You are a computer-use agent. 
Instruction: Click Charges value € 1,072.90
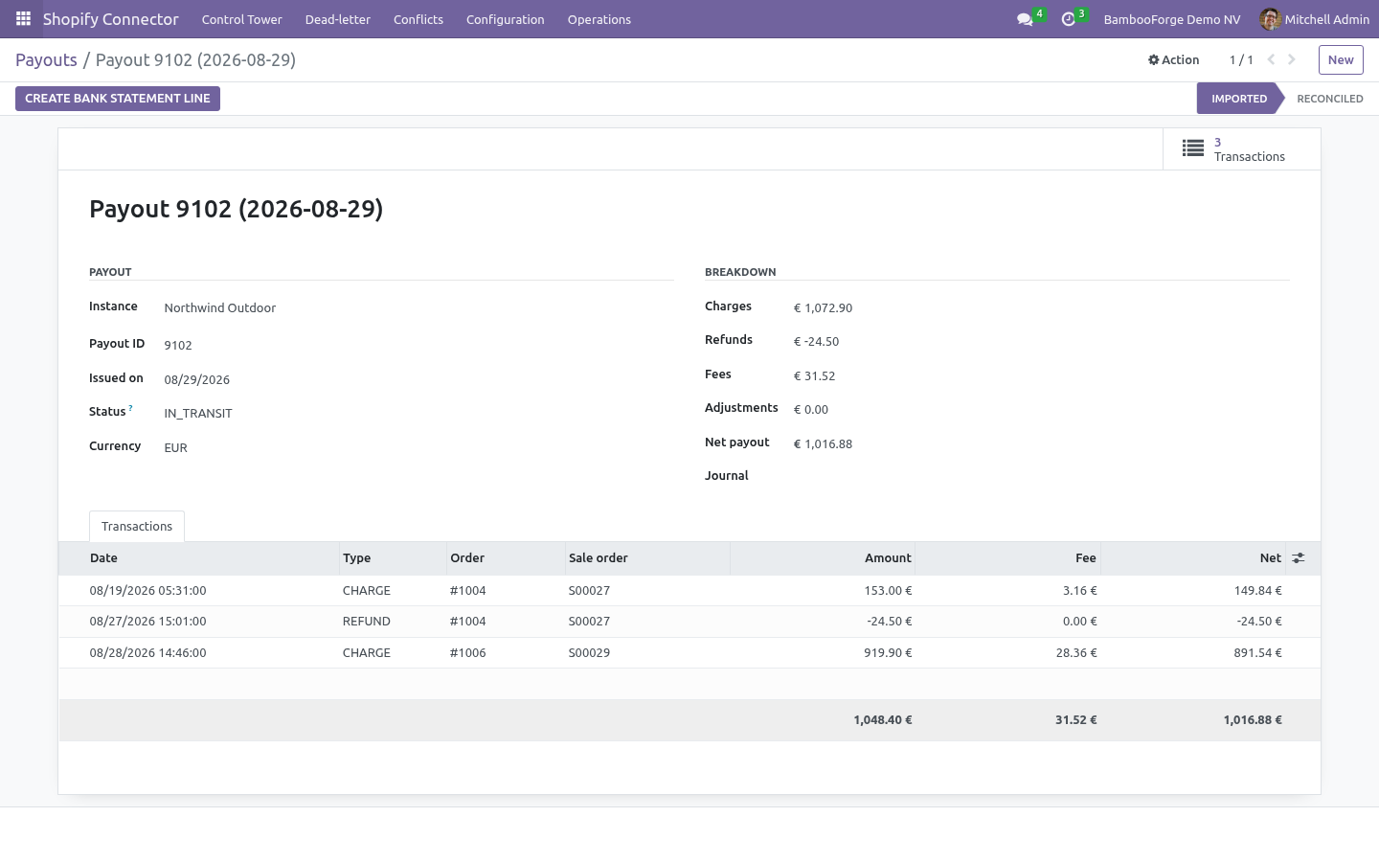pyautogui.click(x=823, y=308)
